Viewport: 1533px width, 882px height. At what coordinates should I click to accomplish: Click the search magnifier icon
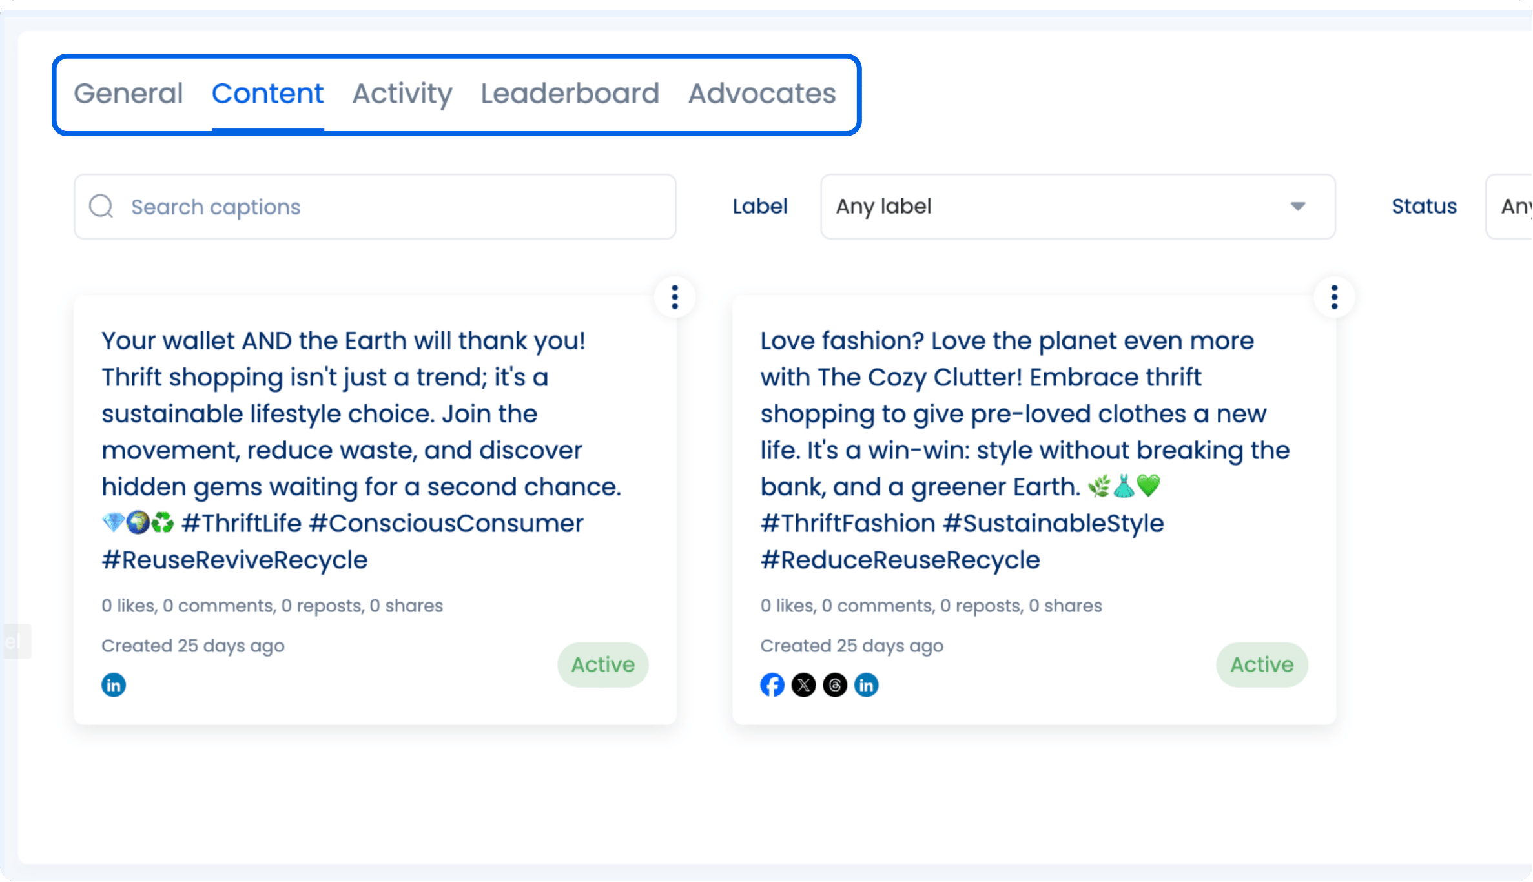(102, 206)
